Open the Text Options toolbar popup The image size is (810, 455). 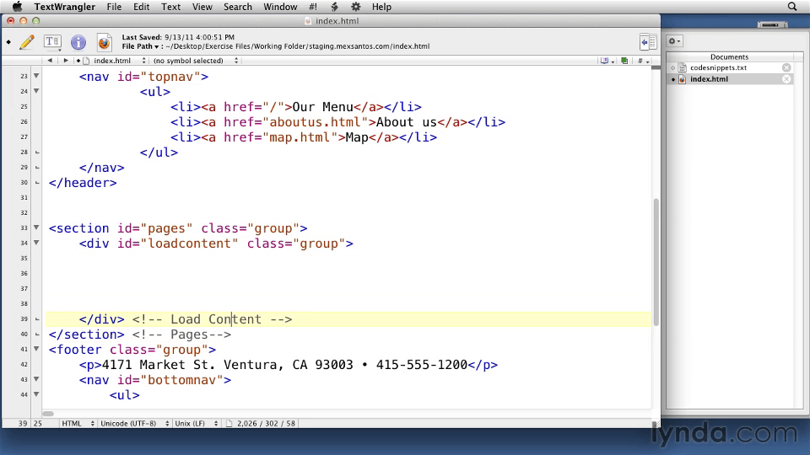[52, 42]
